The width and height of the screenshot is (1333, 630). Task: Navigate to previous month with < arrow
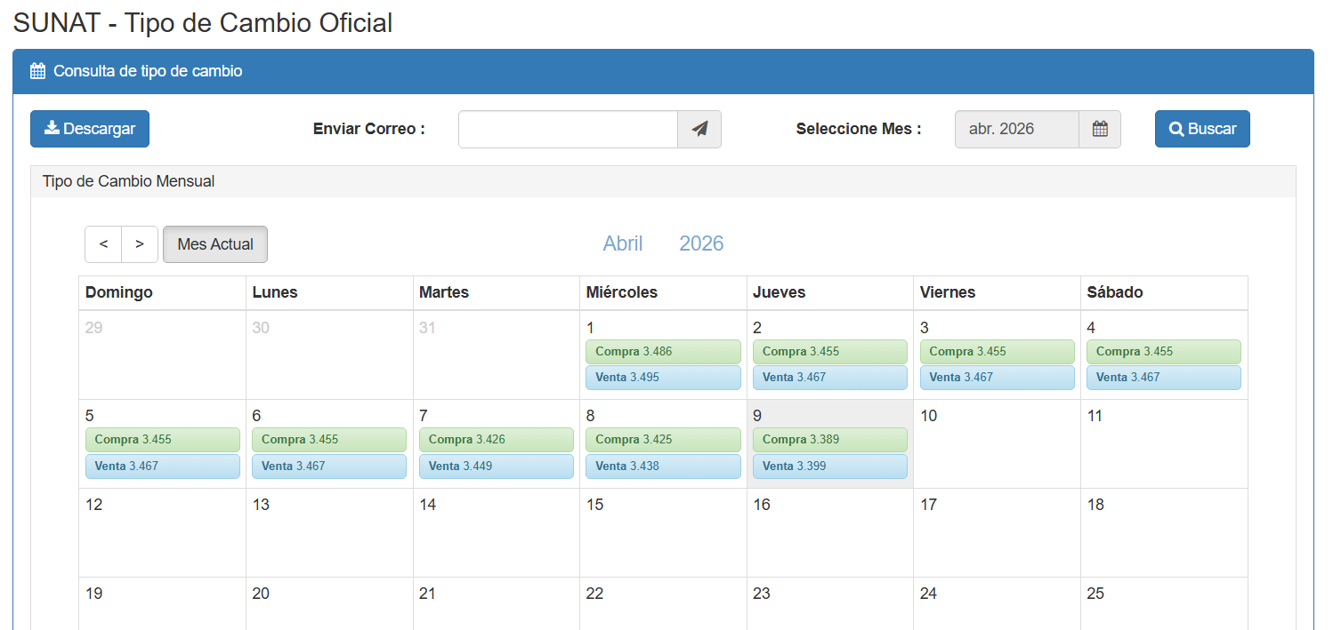(x=102, y=243)
